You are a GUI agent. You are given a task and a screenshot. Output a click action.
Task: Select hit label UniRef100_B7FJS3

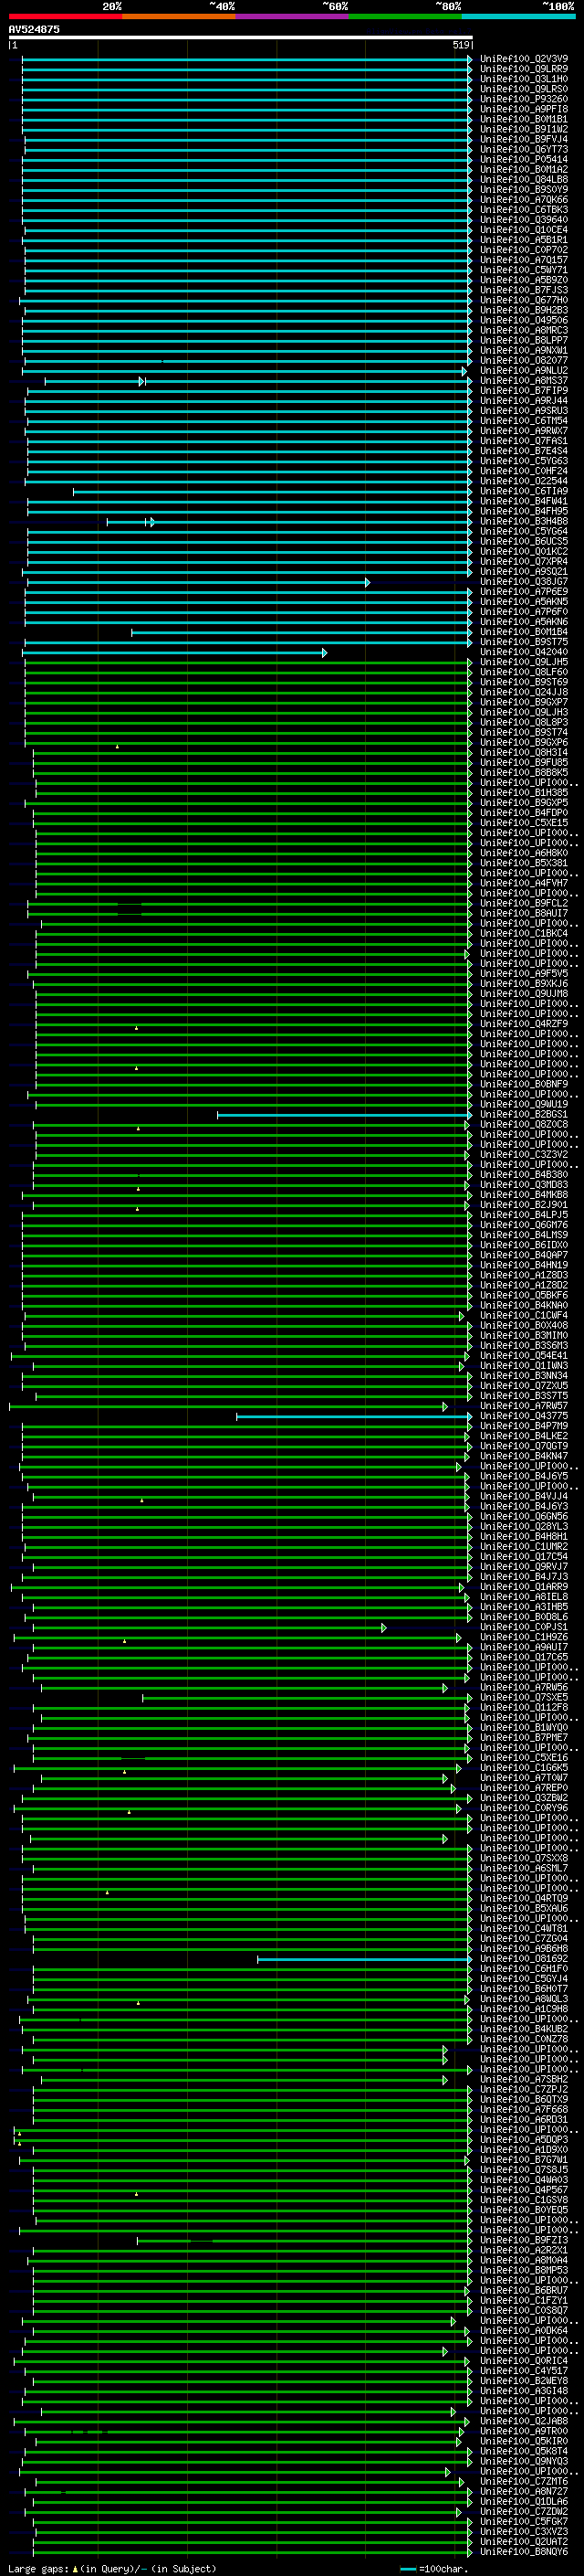point(524,290)
